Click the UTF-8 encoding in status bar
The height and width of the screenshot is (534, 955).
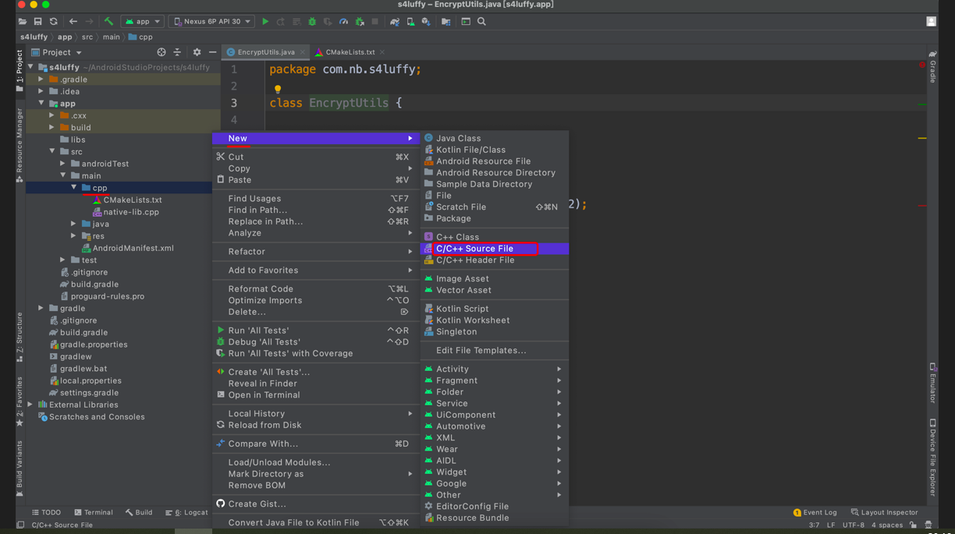pyautogui.click(x=854, y=525)
